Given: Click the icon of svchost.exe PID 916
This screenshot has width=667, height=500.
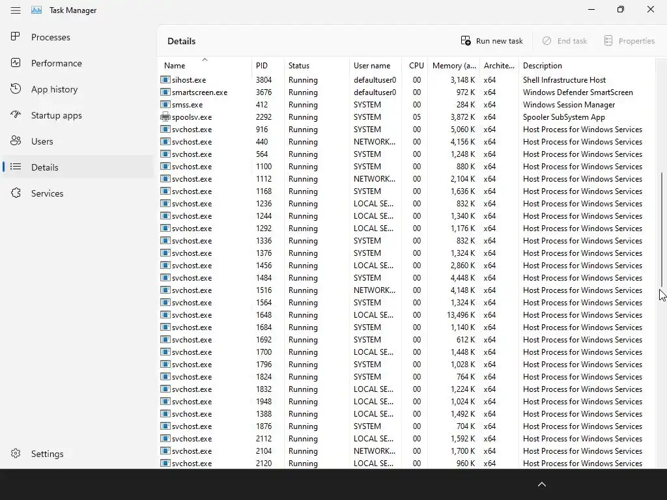Looking at the screenshot, I should point(165,129).
